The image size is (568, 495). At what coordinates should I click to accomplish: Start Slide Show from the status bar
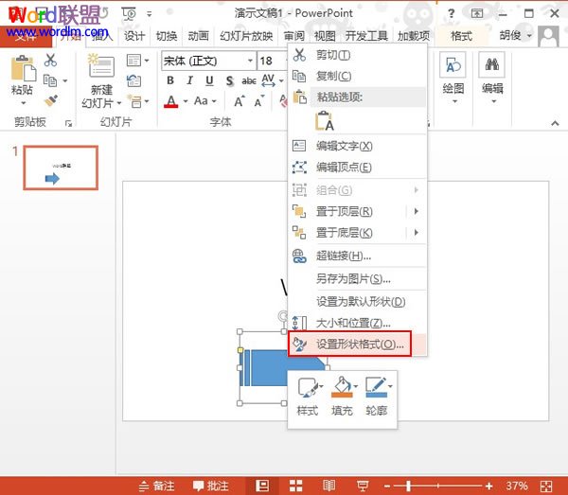[x=363, y=486]
